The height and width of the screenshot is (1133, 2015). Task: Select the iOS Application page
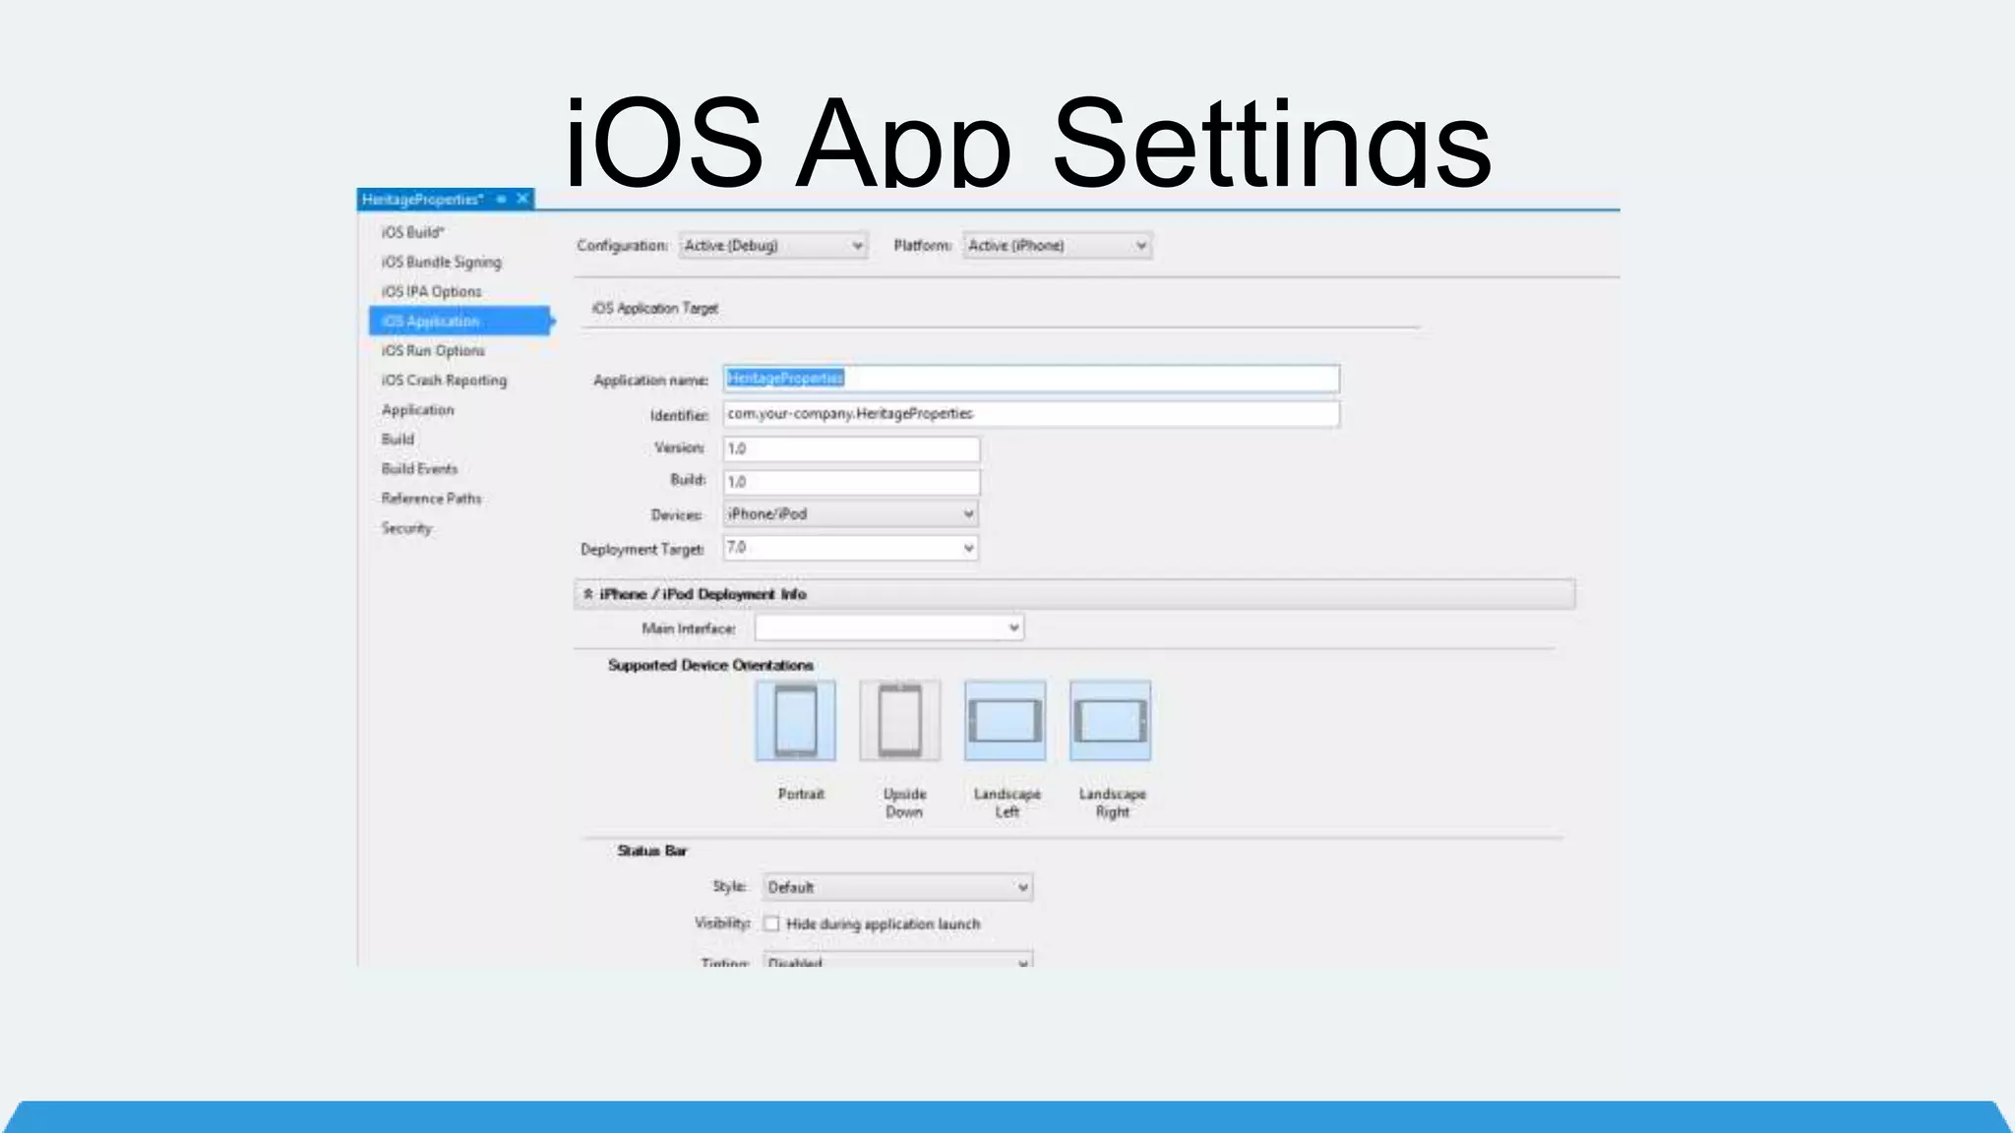point(459,321)
